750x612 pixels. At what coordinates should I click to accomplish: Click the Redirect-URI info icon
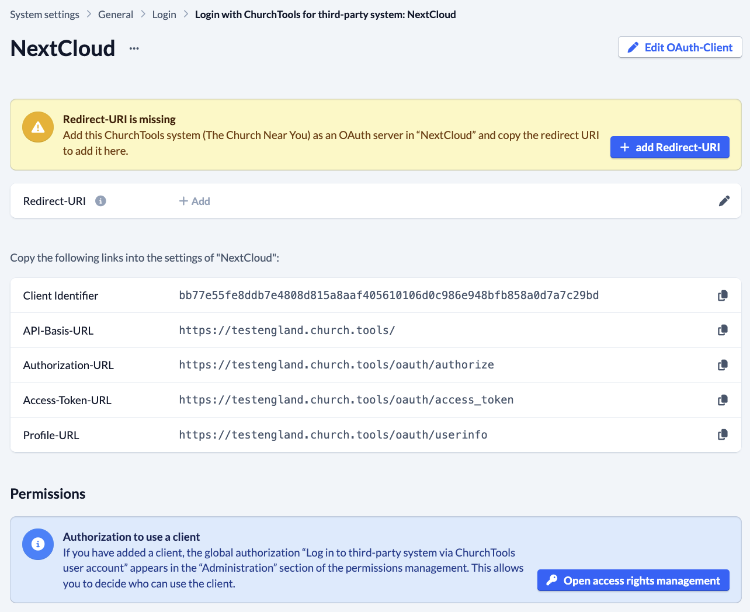click(100, 201)
